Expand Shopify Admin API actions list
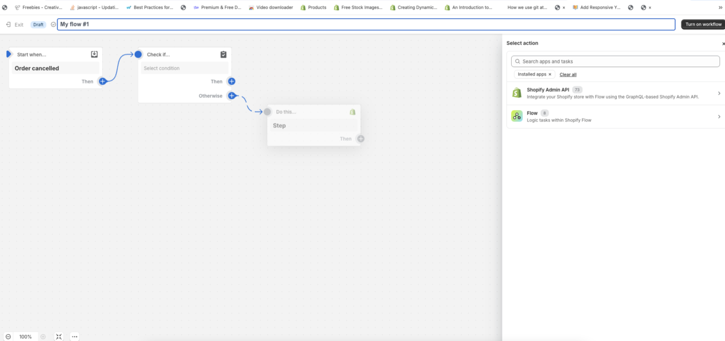725x341 pixels. [719, 93]
